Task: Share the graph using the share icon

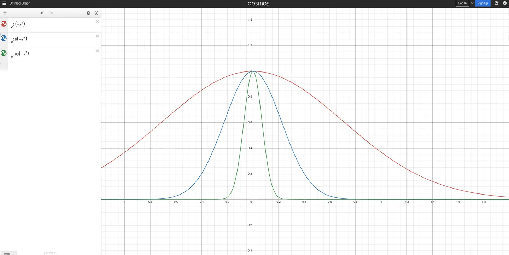Action: point(497,3)
